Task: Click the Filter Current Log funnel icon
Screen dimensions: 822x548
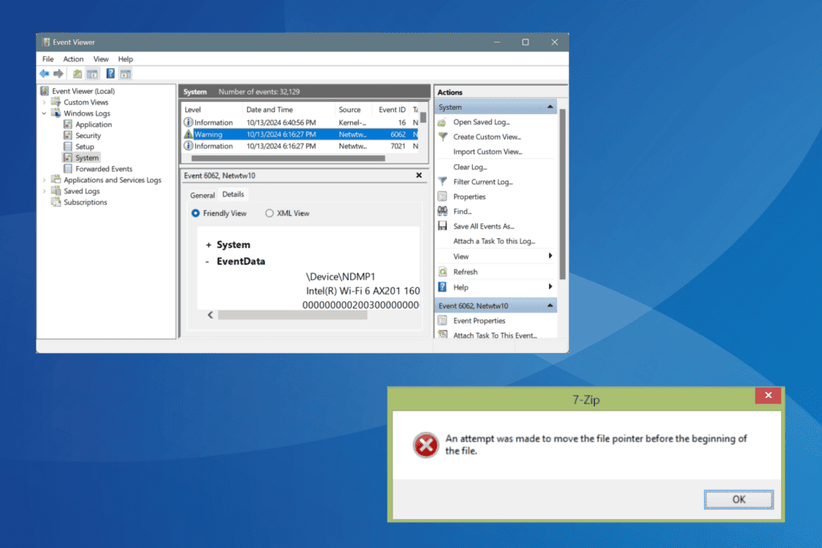Action: [442, 182]
